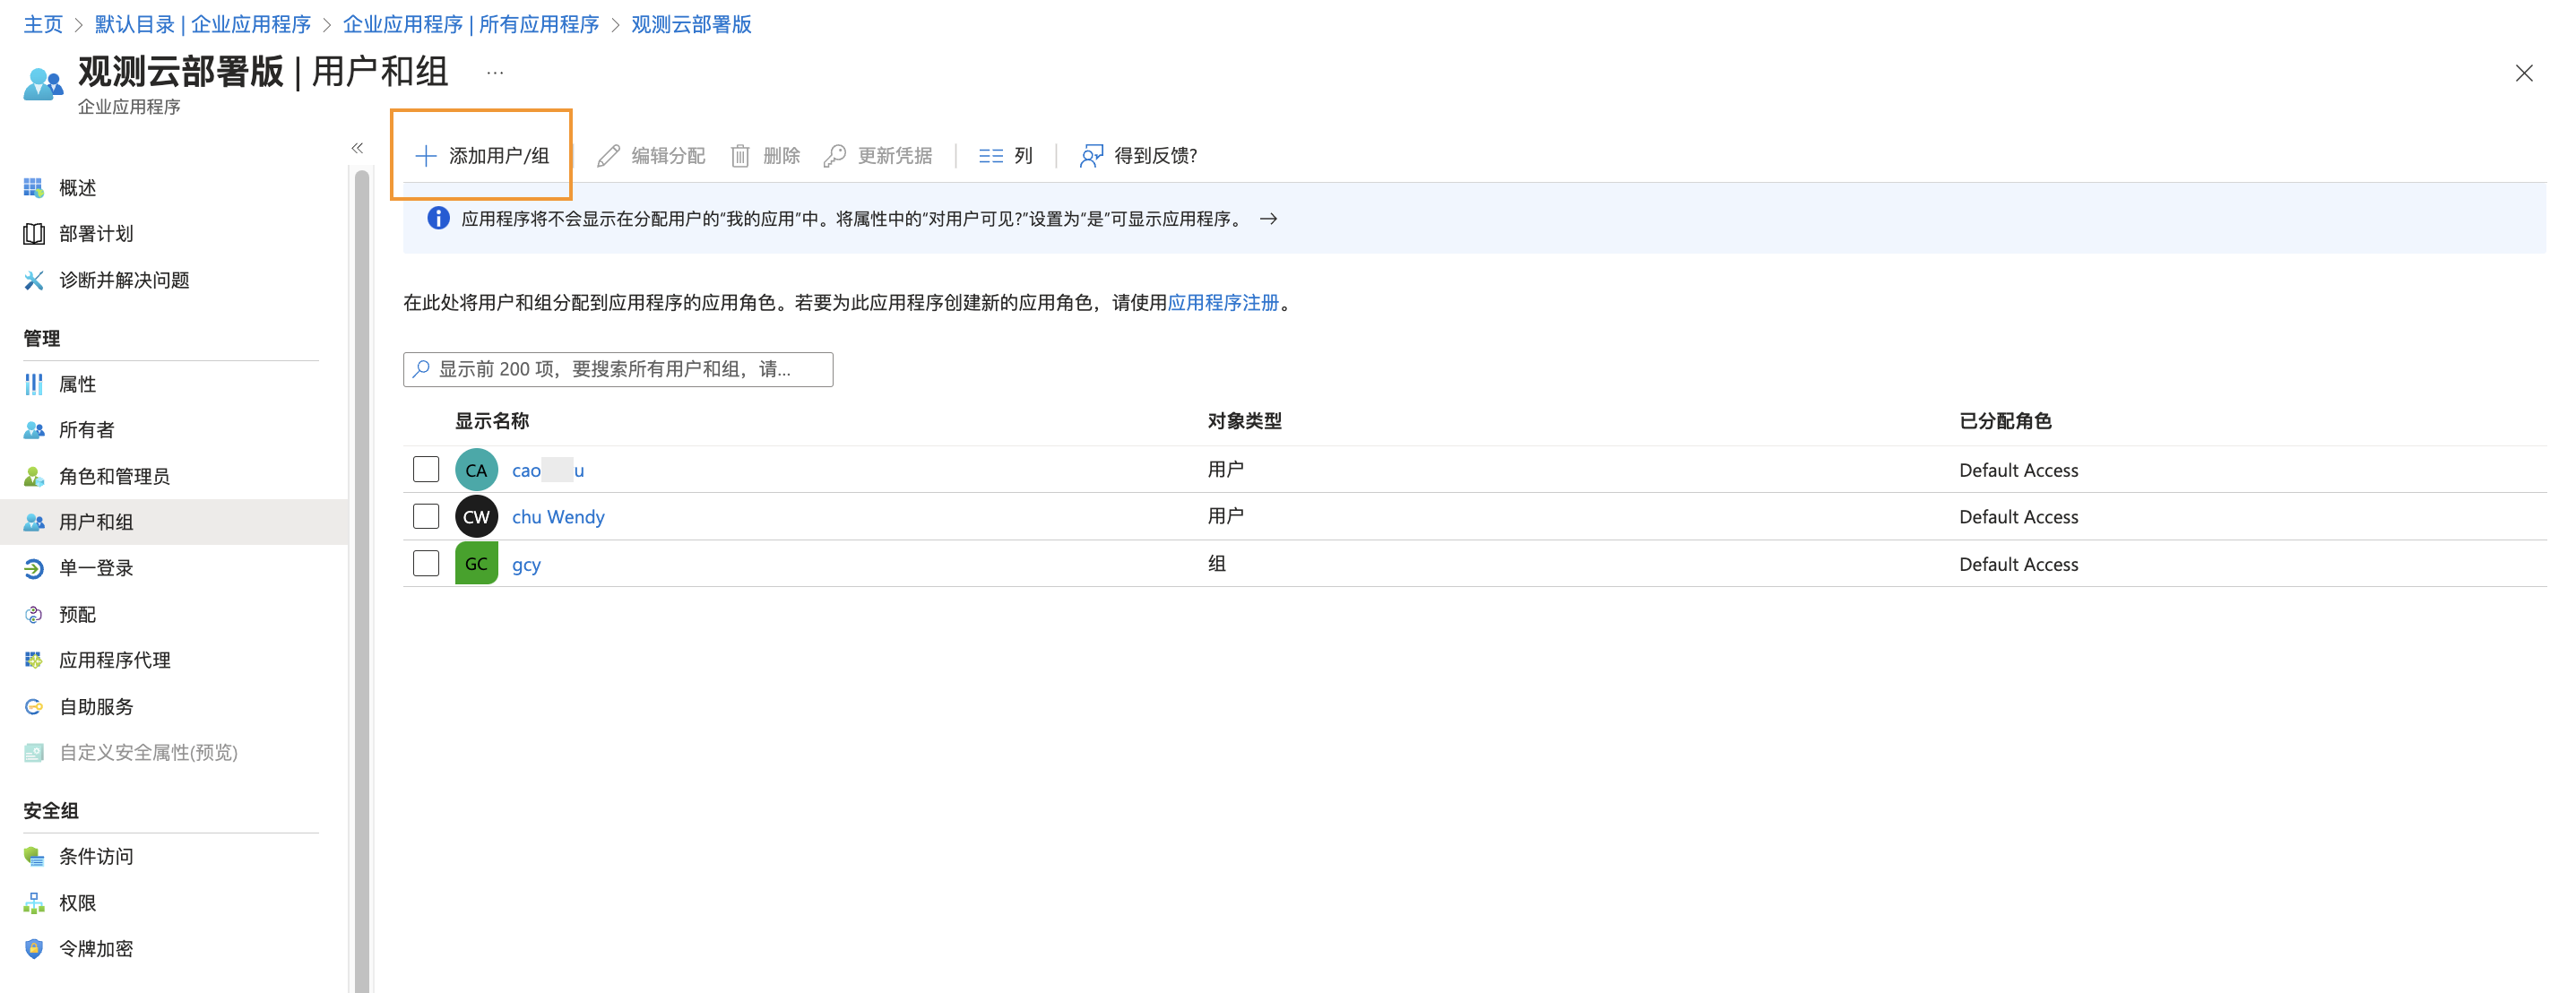Click the CA avatar of cao user
The height and width of the screenshot is (993, 2576).
click(477, 470)
